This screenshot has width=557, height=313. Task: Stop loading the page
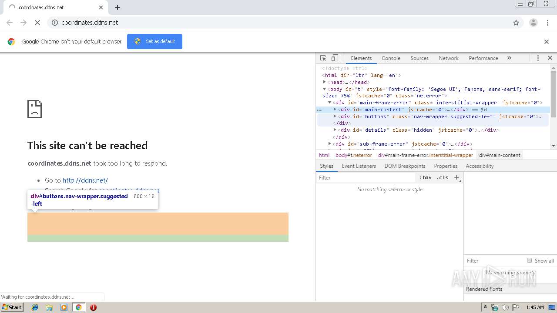[x=37, y=23]
